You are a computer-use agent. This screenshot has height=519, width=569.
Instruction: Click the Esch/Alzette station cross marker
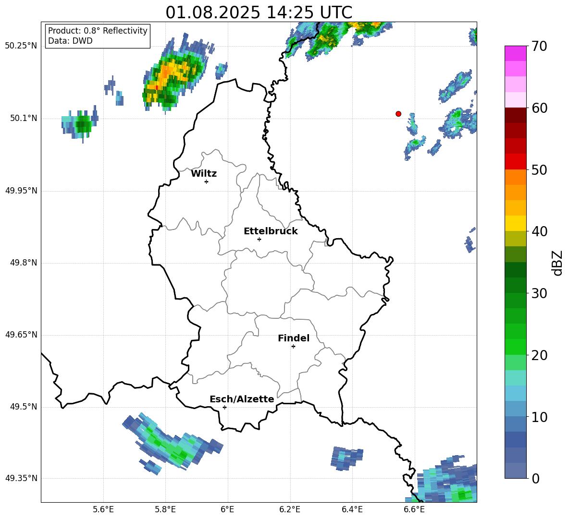click(224, 407)
